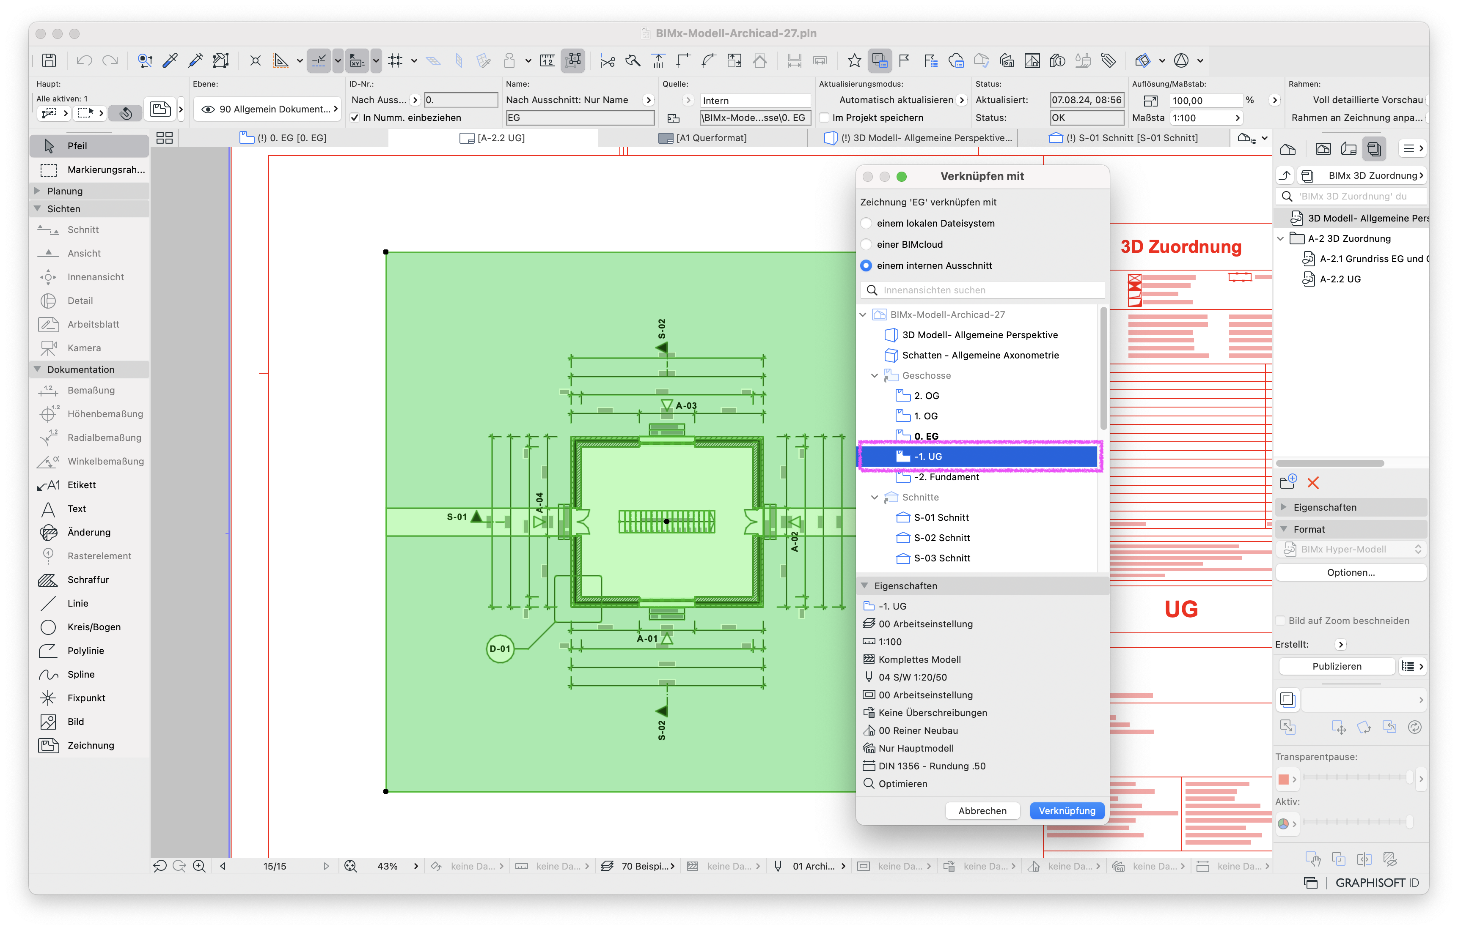Collapse the Eigenschaften section in dialog
This screenshot has width=1458, height=930.
click(865, 586)
